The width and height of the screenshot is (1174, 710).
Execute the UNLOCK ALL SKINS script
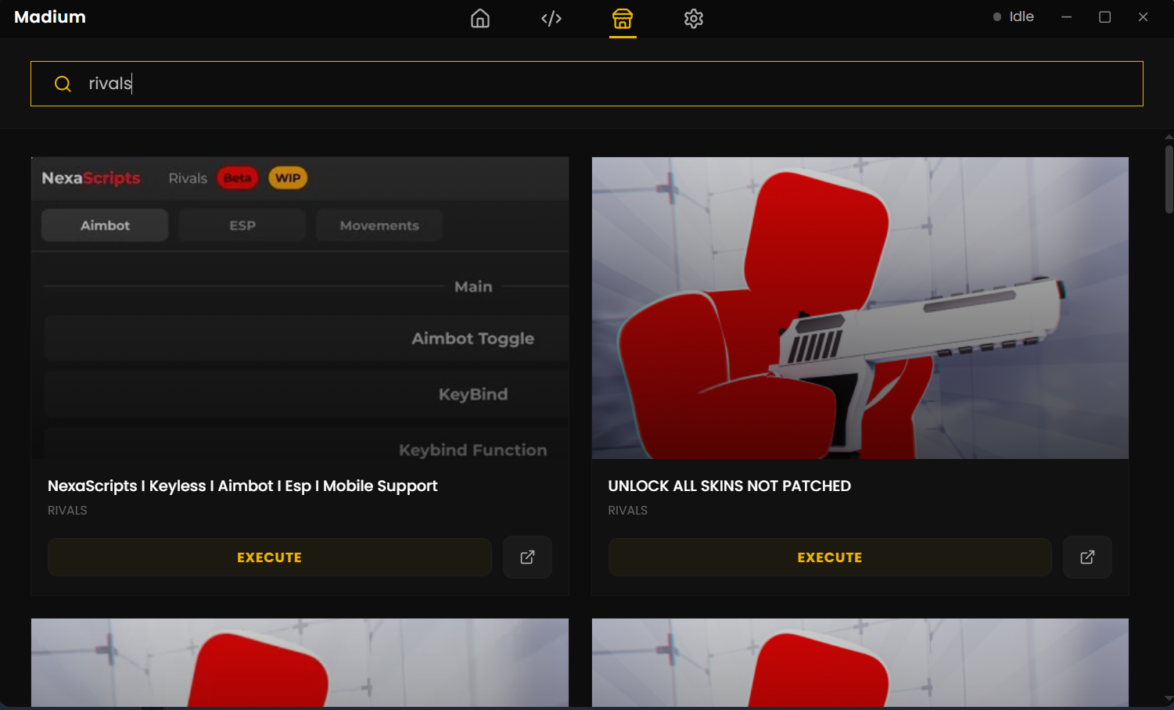click(830, 558)
